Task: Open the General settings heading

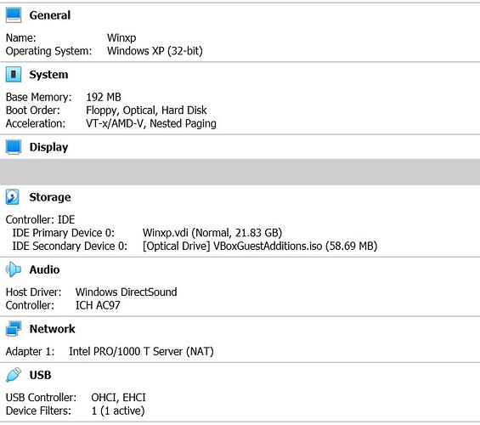Action: [50, 15]
